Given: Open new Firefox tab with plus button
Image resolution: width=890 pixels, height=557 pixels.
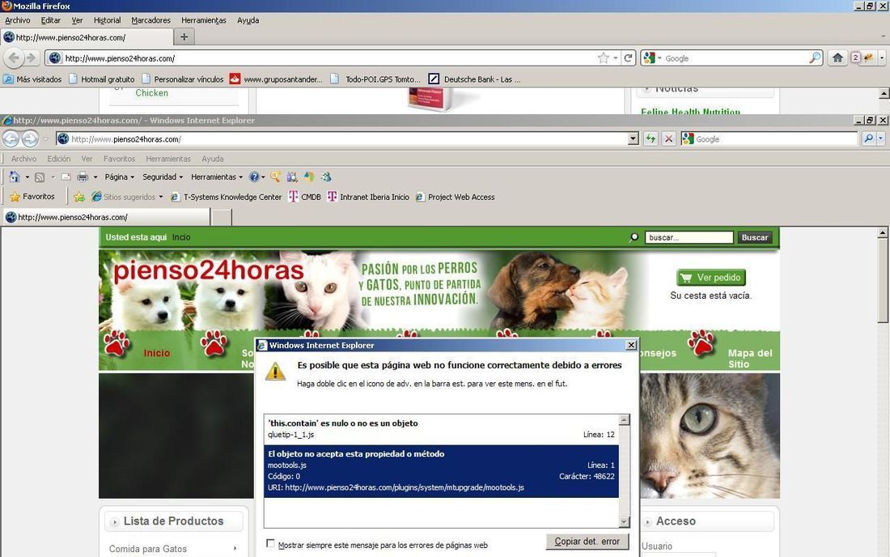Looking at the screenshot, I should click(x=184, y=37).
